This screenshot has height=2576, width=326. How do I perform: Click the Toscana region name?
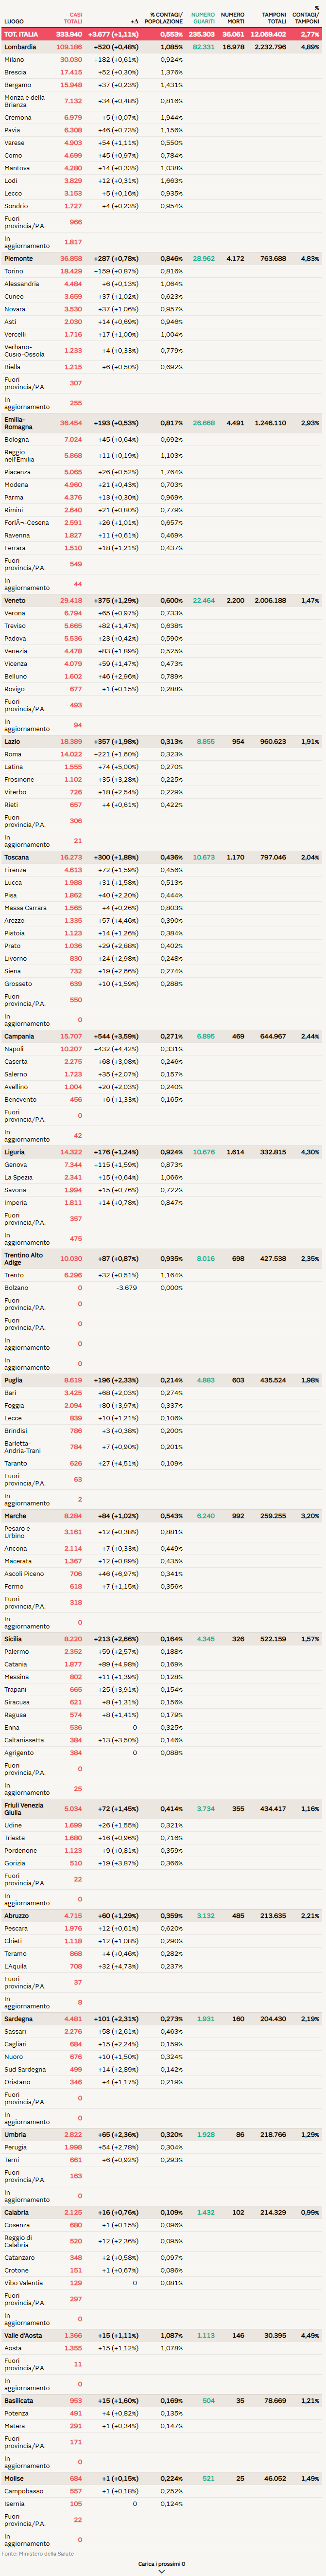click(x=17, y=857)
